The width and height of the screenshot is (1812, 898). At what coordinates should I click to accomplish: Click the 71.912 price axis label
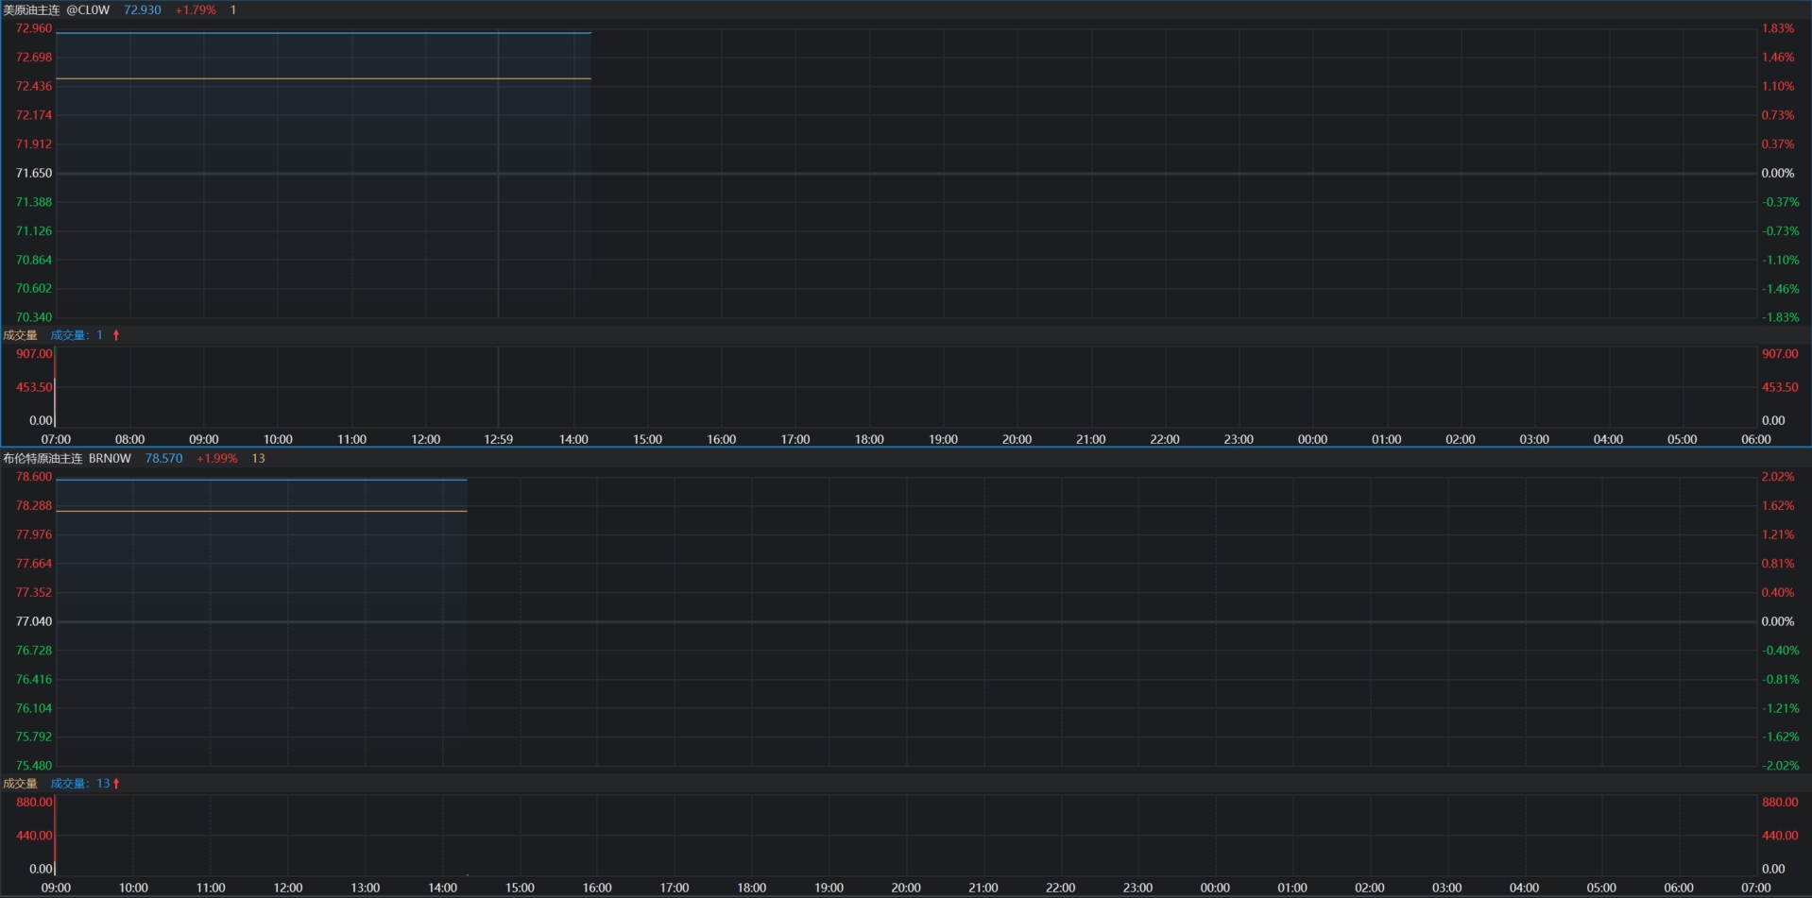(34, 144)
